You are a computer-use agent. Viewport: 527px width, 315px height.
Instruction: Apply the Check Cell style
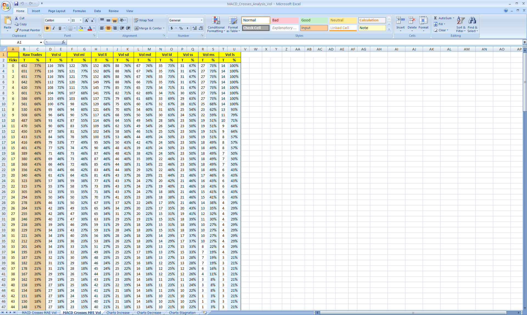[x=255, y=28]
